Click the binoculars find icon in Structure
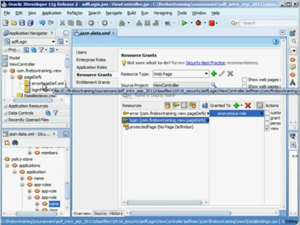Image resolution: width=300 pixels, height=225 pixels. (x=15, y=143)
